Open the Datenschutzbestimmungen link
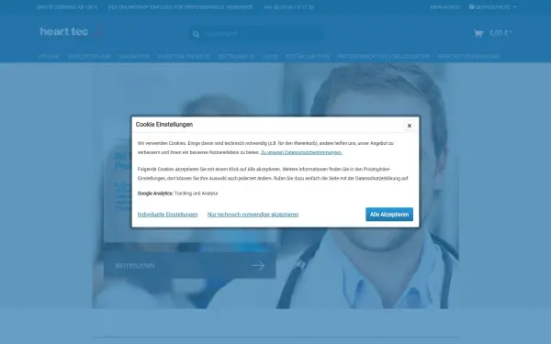This screenshot has height=344, width=551. 301,152
